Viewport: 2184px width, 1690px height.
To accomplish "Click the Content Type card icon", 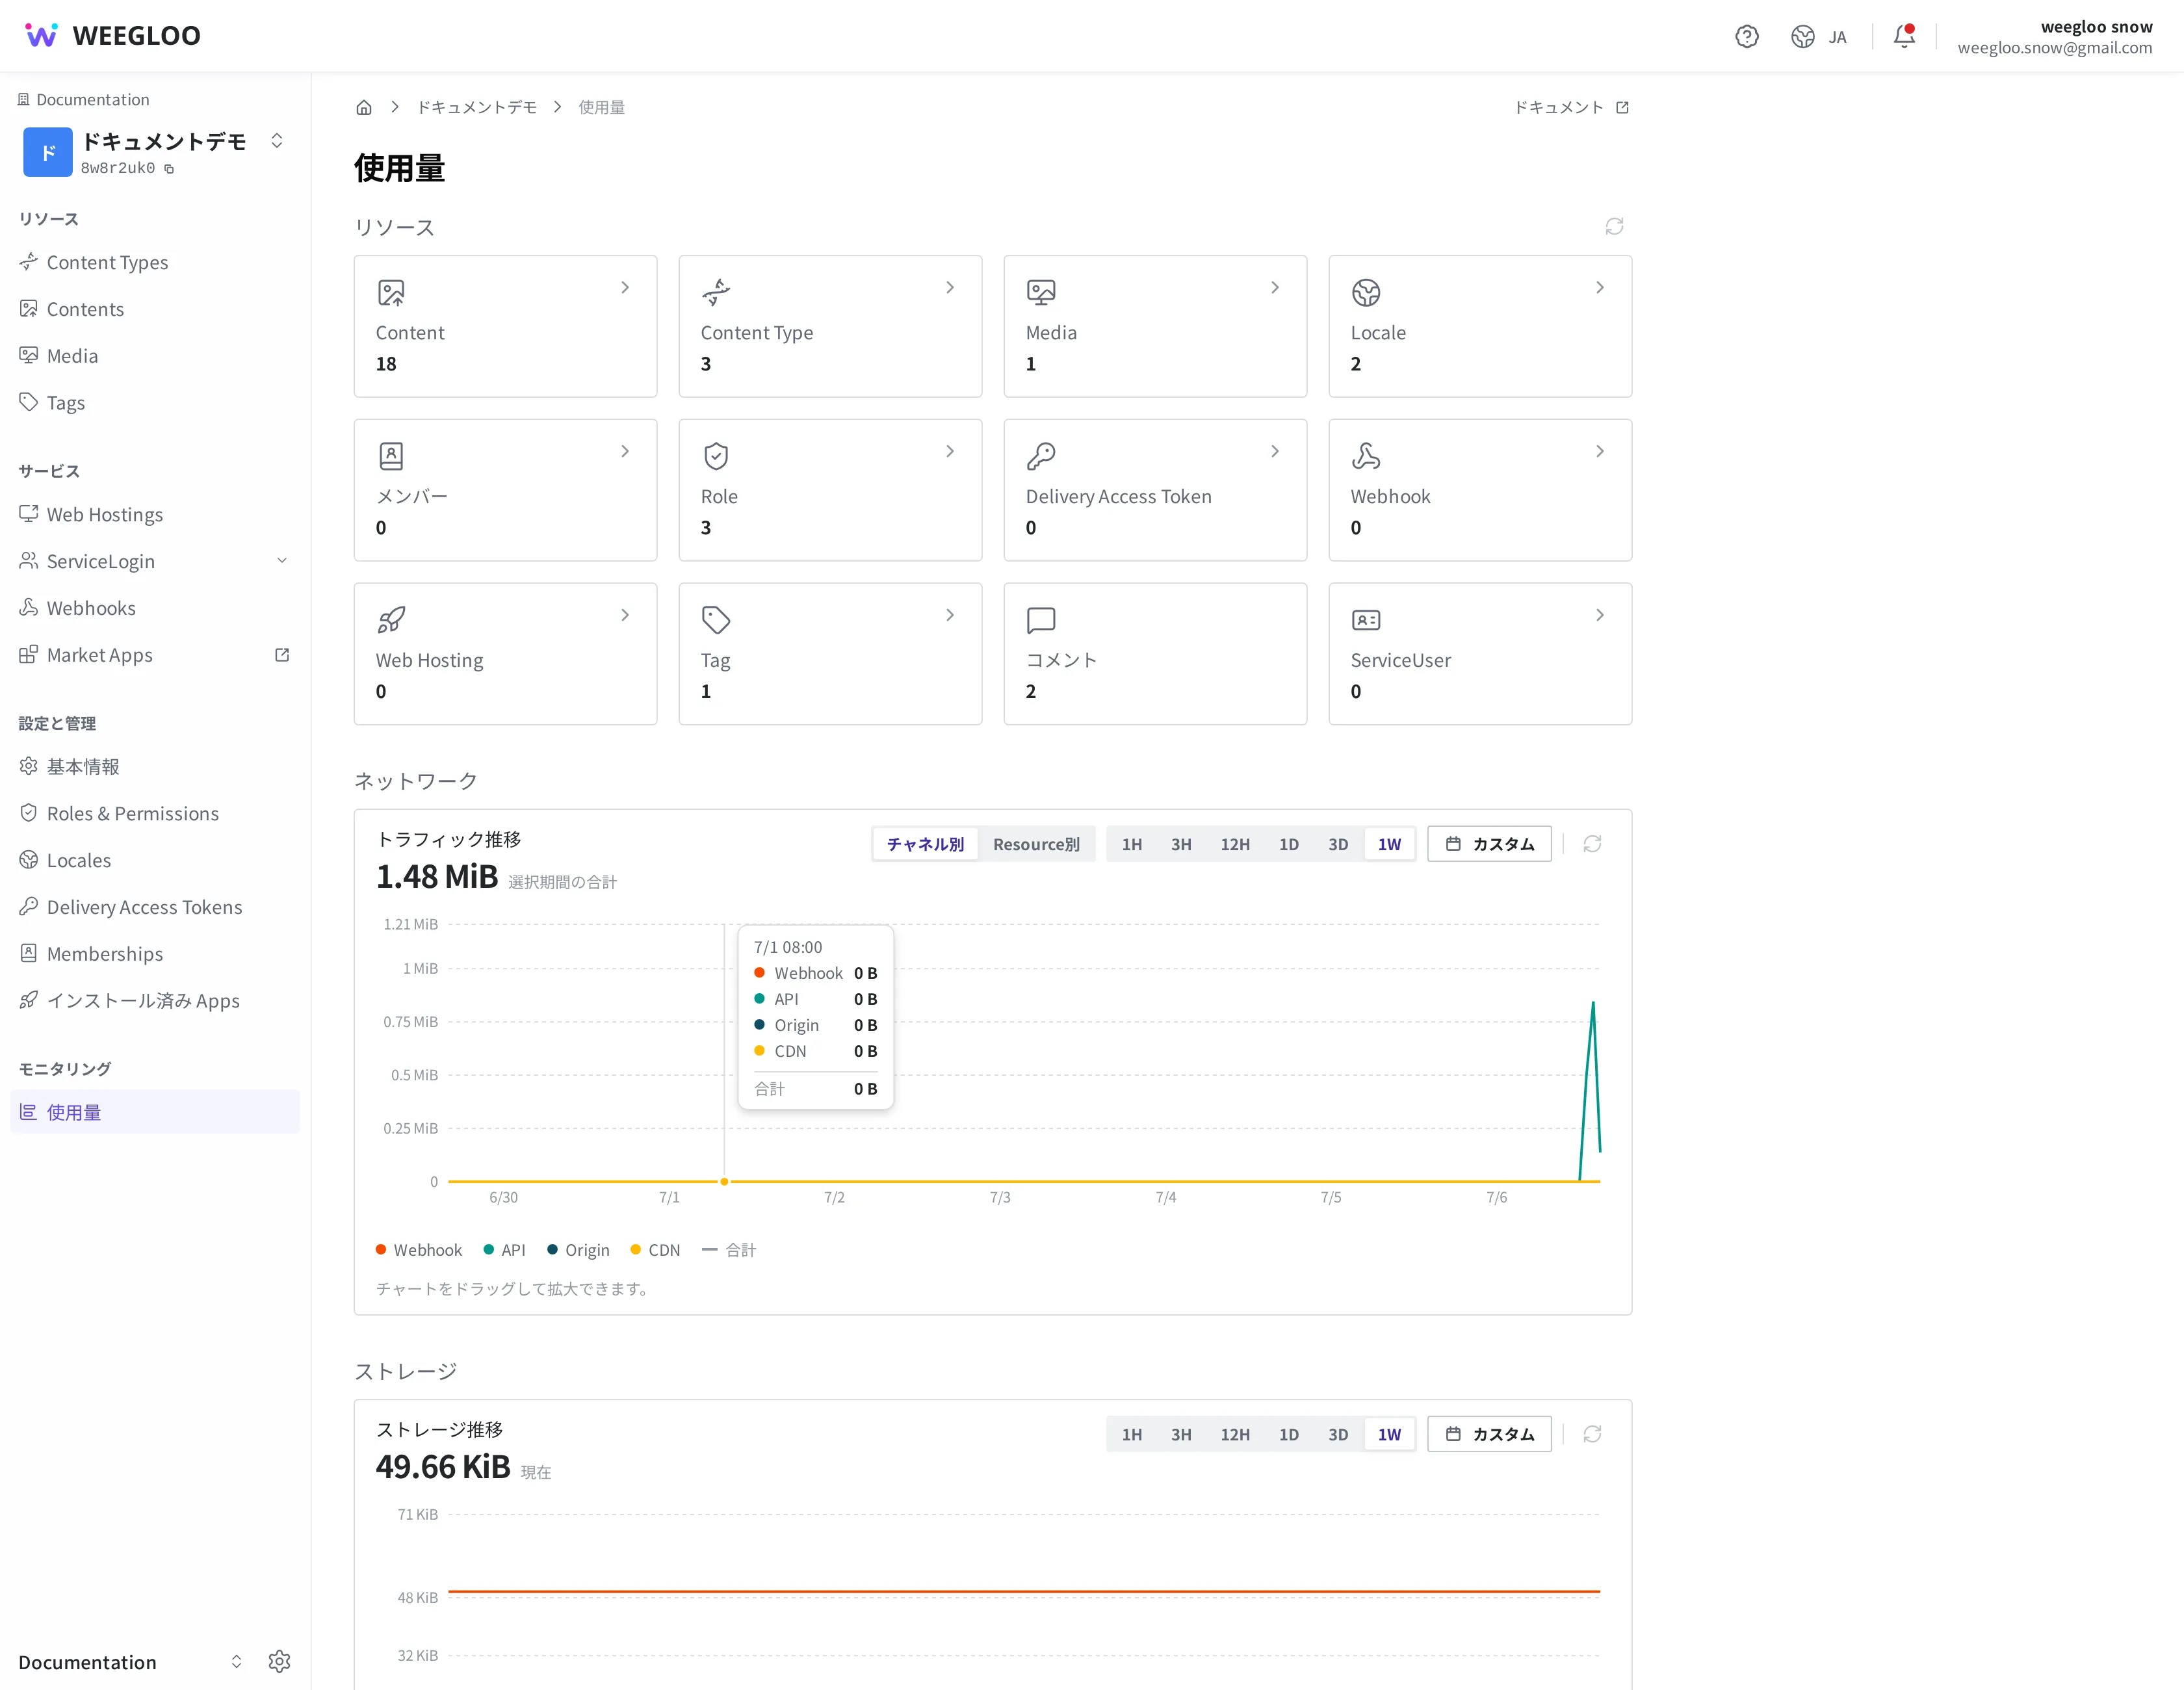I will pyautogui.click(x=716, y=293).
